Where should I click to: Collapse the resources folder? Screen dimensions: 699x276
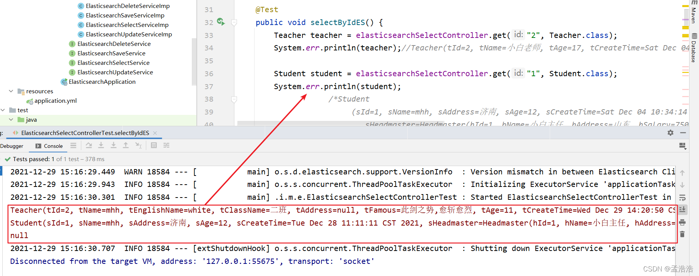pyautogui.click(x=11, y=91)
